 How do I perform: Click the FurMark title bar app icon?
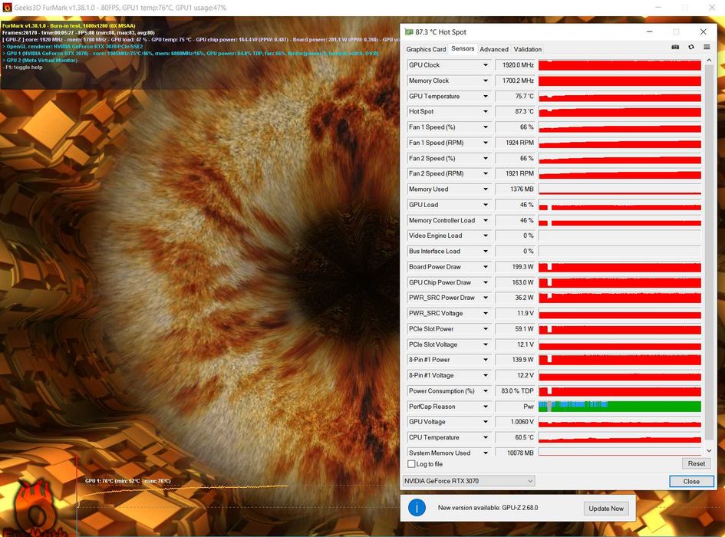click(x=7, y=8)
